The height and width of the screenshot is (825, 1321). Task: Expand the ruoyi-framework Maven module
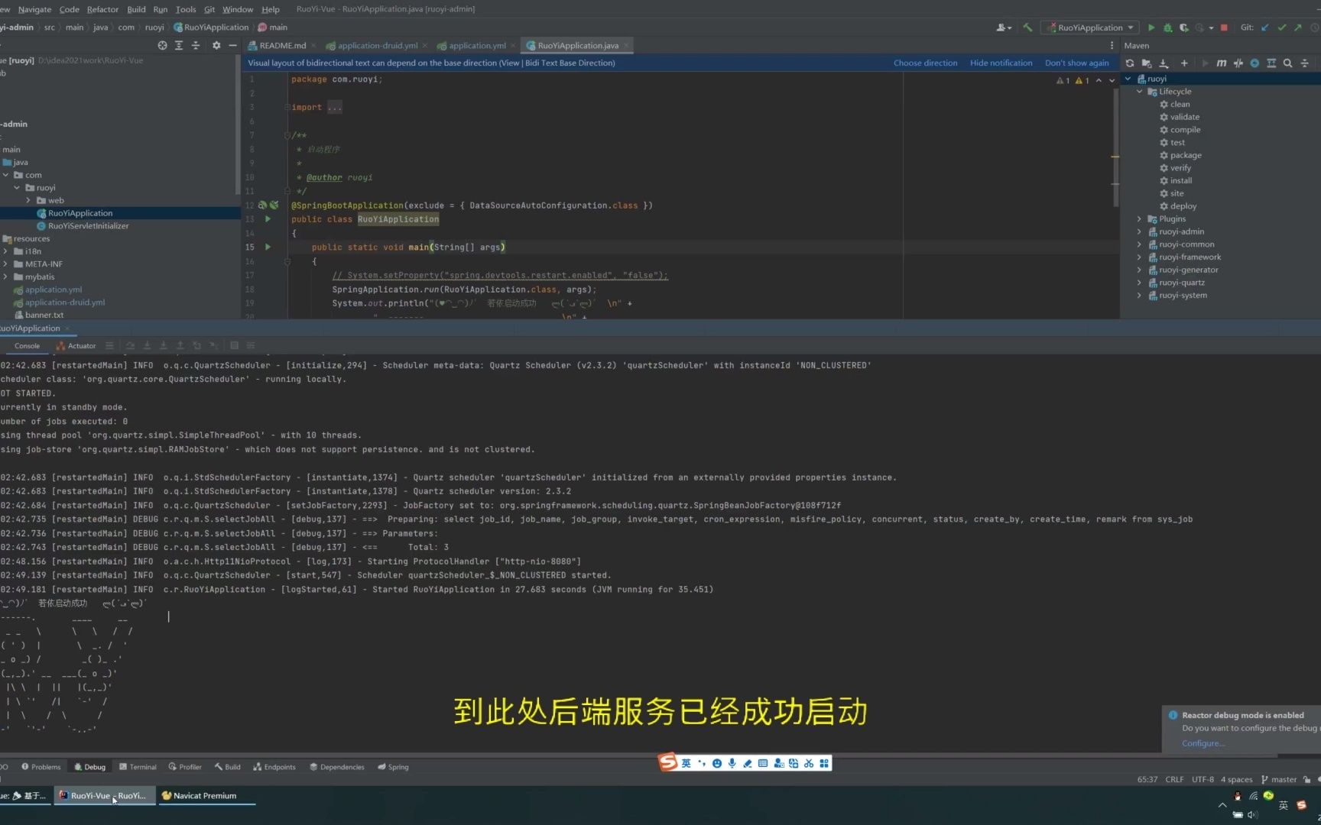tap(1140, 257)
